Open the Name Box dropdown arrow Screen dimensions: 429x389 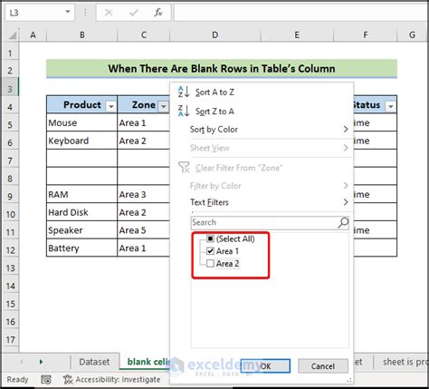(x=68, y=12)
